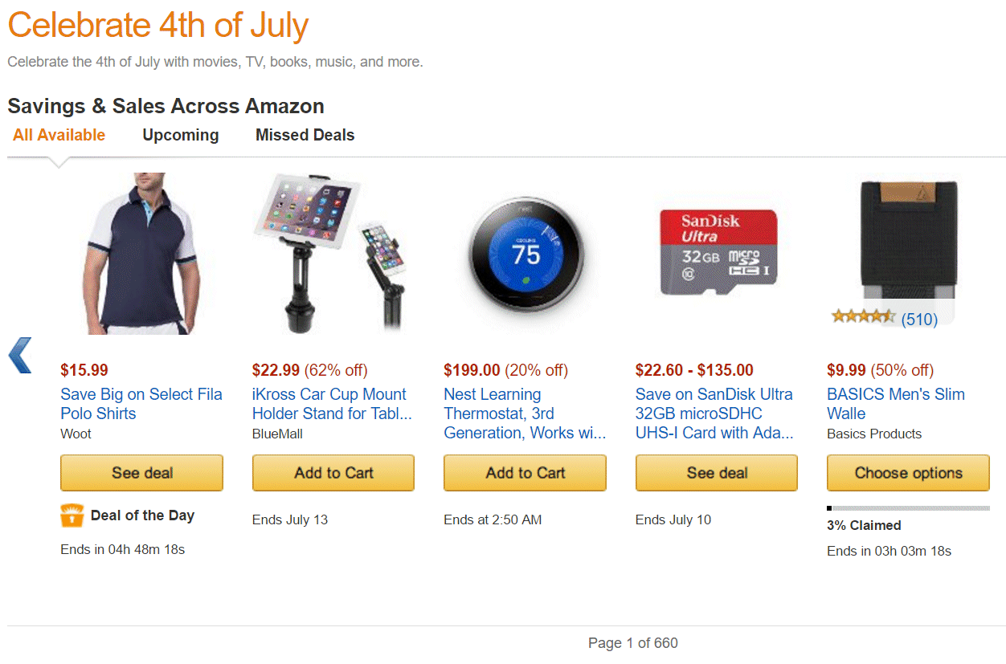This screenshot has height=664, width=1006.
Task: Click the Deal of the Day treasure chest icon
Action: pos(71,515)
